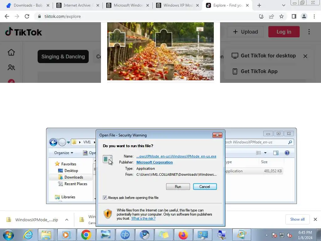The height and width of the screenshot is (241, 321).
Task: Open Chrome tab search dropdown
Action: pyautogui.click(x=283, y=5)
